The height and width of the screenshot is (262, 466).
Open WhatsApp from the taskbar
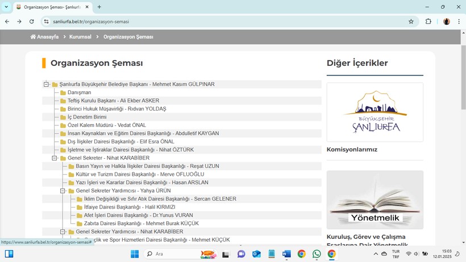tap(317, 254)
